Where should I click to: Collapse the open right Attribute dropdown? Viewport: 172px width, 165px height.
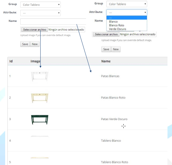click(x=127, y=12)
